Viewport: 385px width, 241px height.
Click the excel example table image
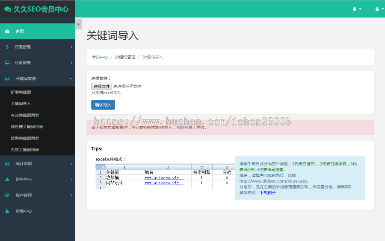click(165, 177)
